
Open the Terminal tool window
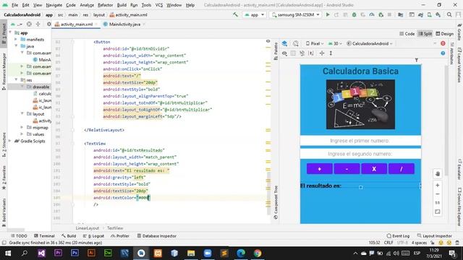(44, 236)
